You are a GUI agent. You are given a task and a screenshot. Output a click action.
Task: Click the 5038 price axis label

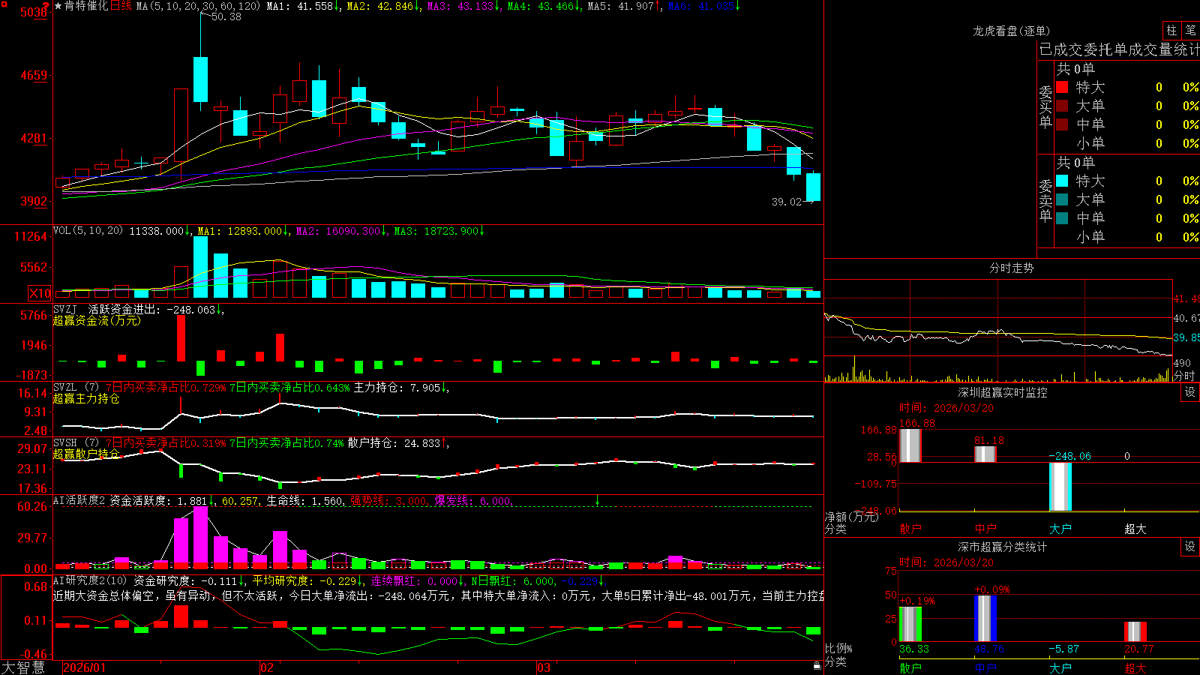pyautogui.click(x=32, y=12)
